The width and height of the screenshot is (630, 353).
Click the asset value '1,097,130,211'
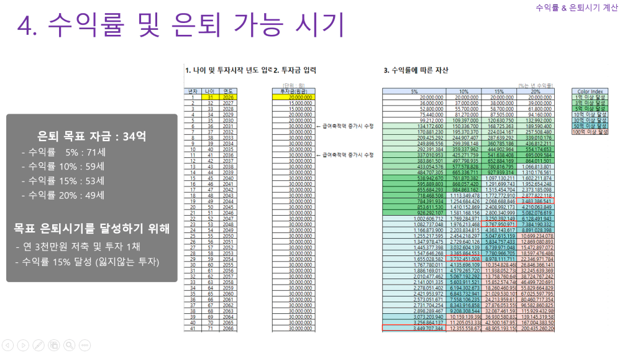[x=500, y=178]
